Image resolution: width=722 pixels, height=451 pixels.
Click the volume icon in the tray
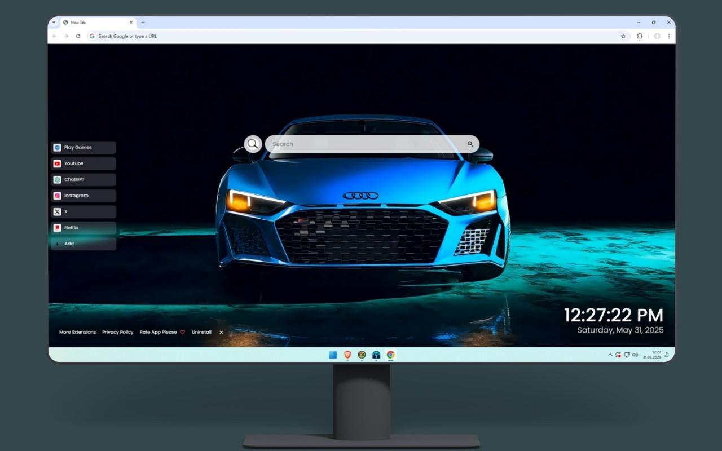point(635,355)
